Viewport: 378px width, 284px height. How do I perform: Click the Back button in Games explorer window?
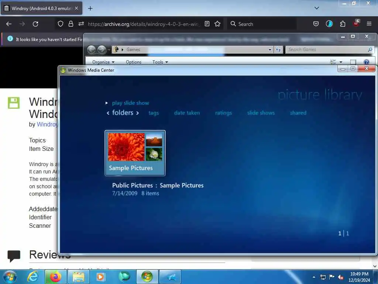point(91,50)
